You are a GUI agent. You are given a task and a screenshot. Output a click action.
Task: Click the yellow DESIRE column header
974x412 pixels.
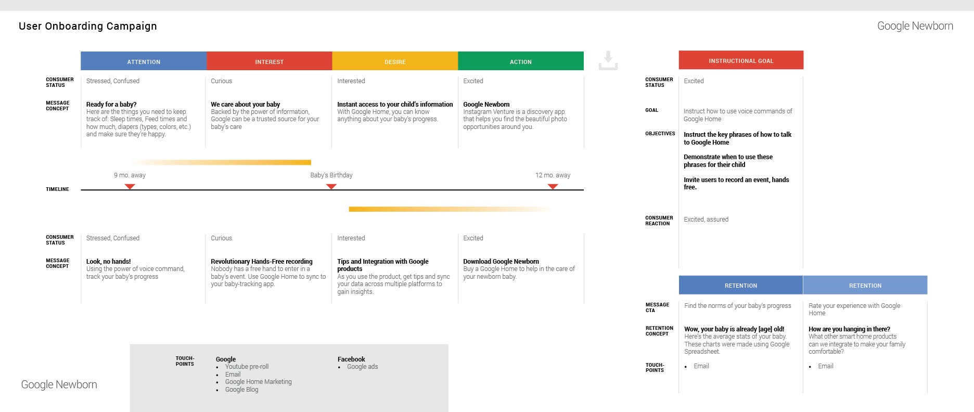[395, 61]
